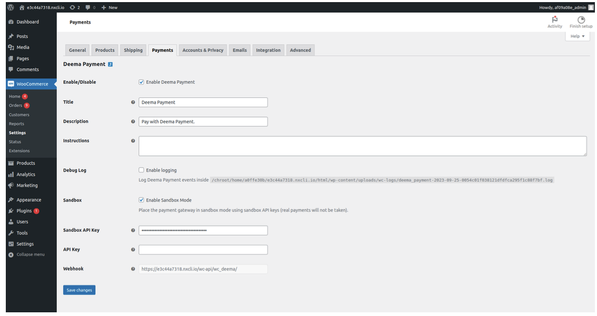Switch to the Emails tab

(x=239, y=50)
